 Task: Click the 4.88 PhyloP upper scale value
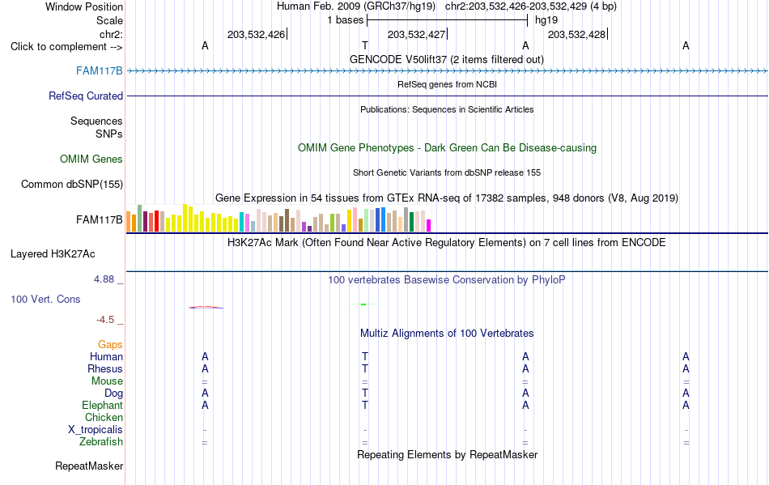click(104, 279)
